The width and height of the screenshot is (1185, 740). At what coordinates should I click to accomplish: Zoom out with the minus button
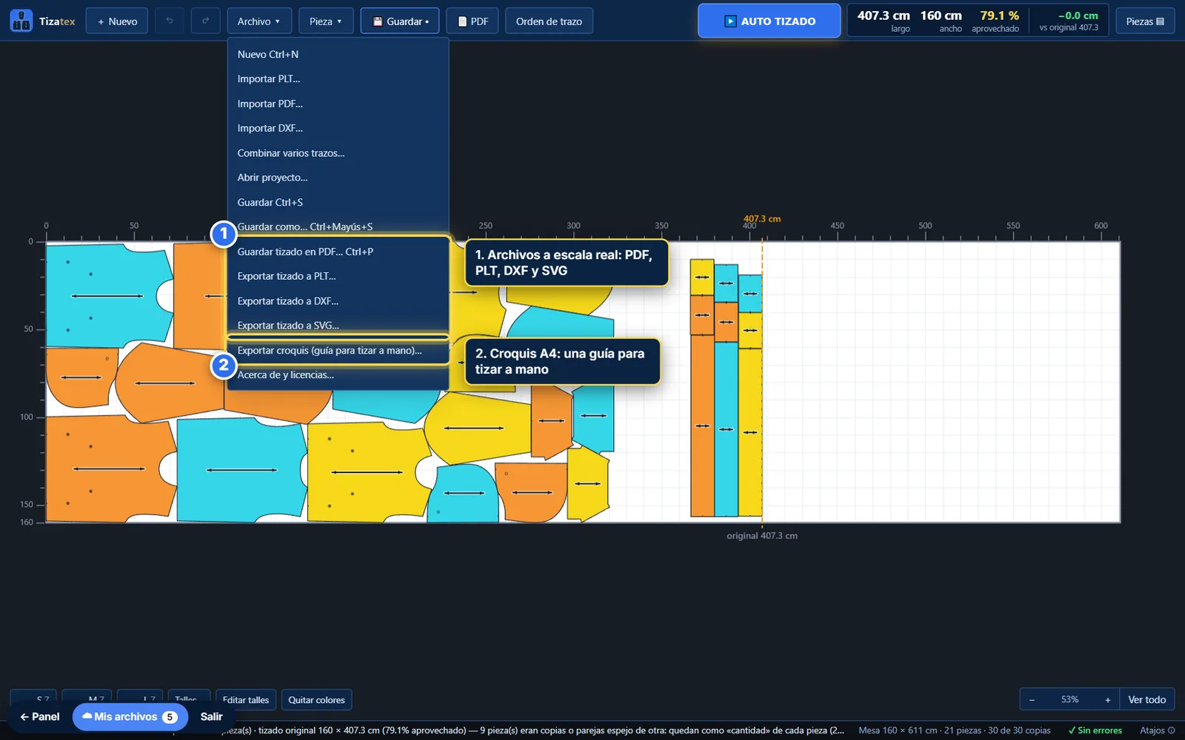coord(1032,699)
